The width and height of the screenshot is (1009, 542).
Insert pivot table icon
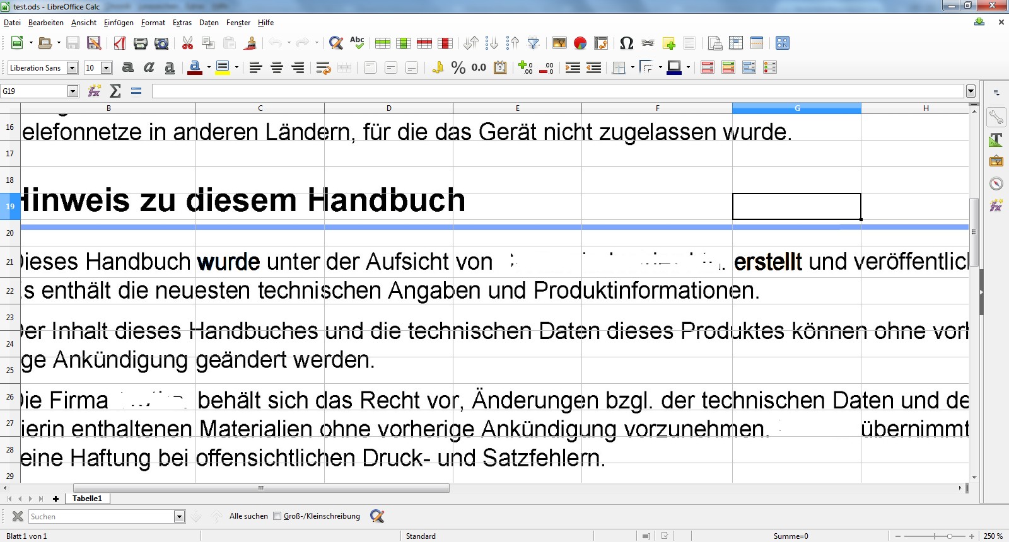[601, 43]
